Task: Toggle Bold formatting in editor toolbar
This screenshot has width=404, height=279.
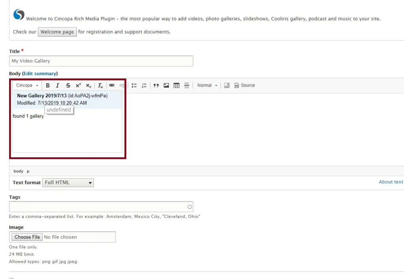Action: (48, 86)
